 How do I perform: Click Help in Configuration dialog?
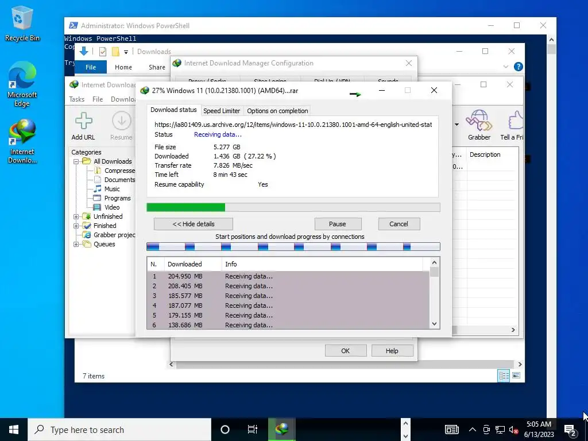click(x=392, y=351)
